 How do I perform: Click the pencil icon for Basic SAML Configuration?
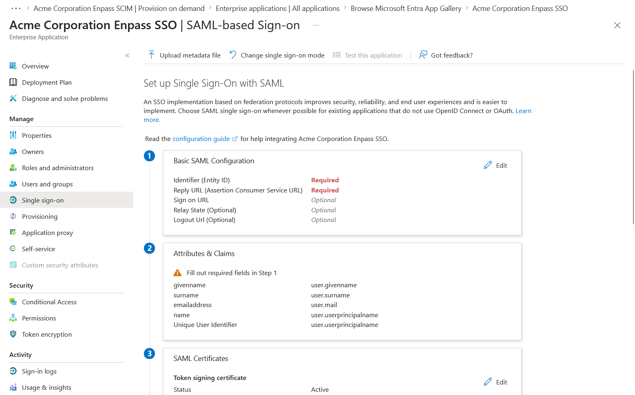(488, 165)
